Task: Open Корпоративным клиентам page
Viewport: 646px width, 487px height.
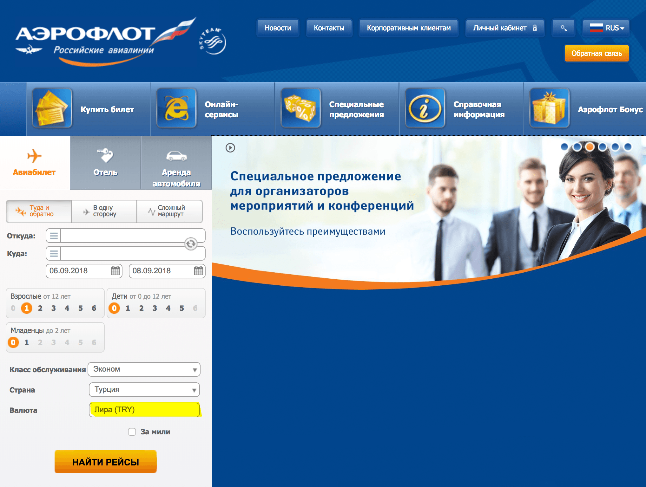Action: point(409,28)
